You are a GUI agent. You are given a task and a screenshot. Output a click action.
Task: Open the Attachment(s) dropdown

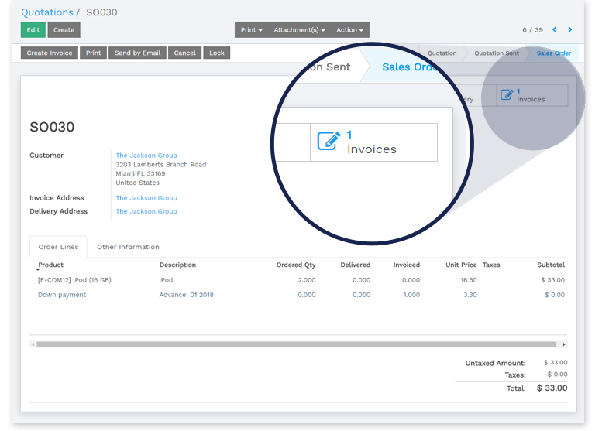pos(299,30)
